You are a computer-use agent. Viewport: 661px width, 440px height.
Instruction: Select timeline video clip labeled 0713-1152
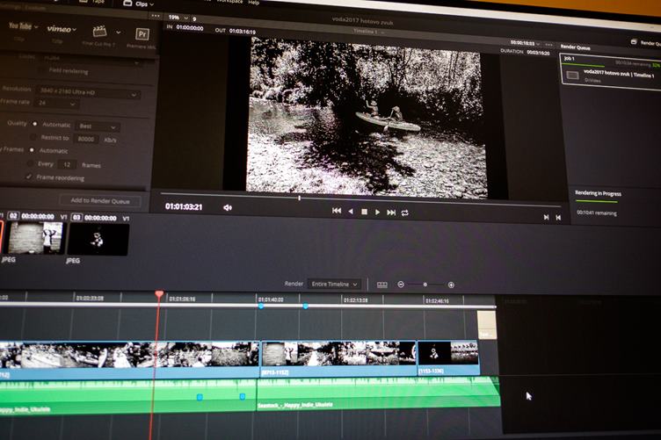[339, 358]
